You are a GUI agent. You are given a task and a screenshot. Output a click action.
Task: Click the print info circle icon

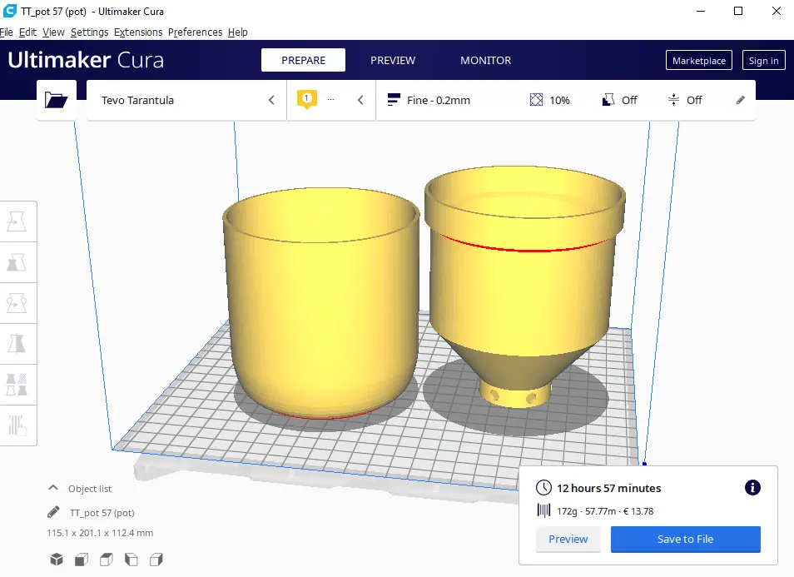click(752, 488)
